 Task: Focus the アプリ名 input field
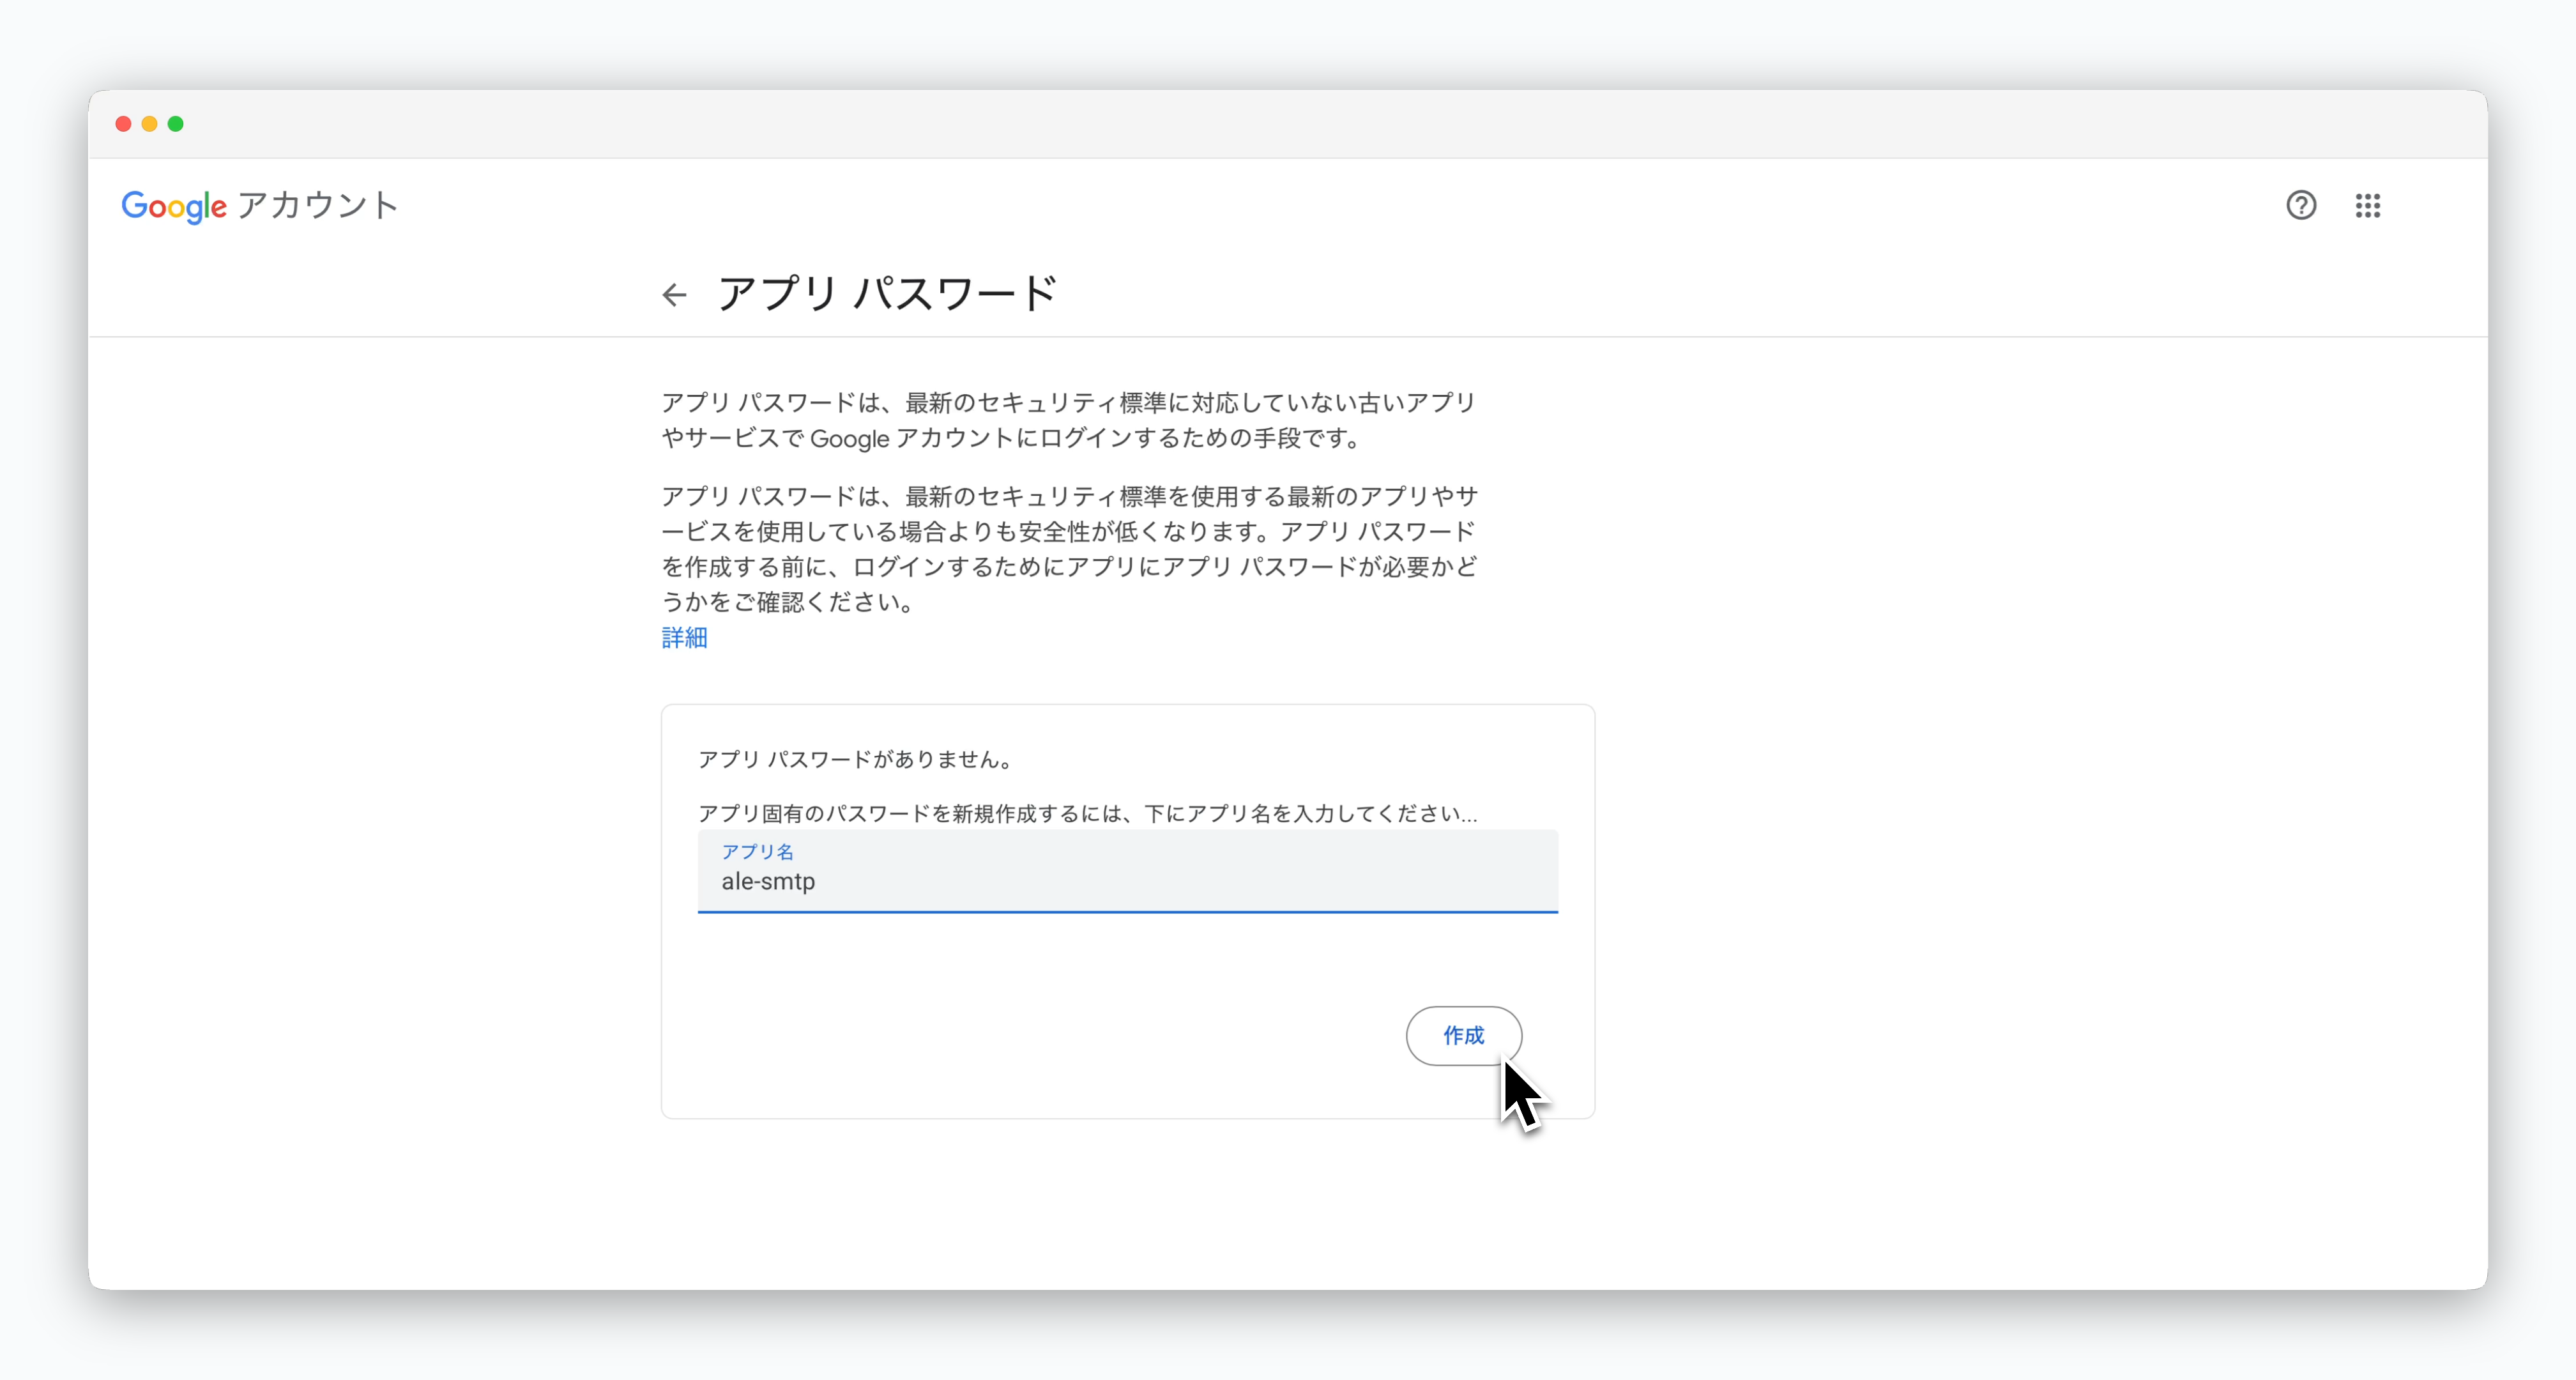click(x=1127, y=870)
